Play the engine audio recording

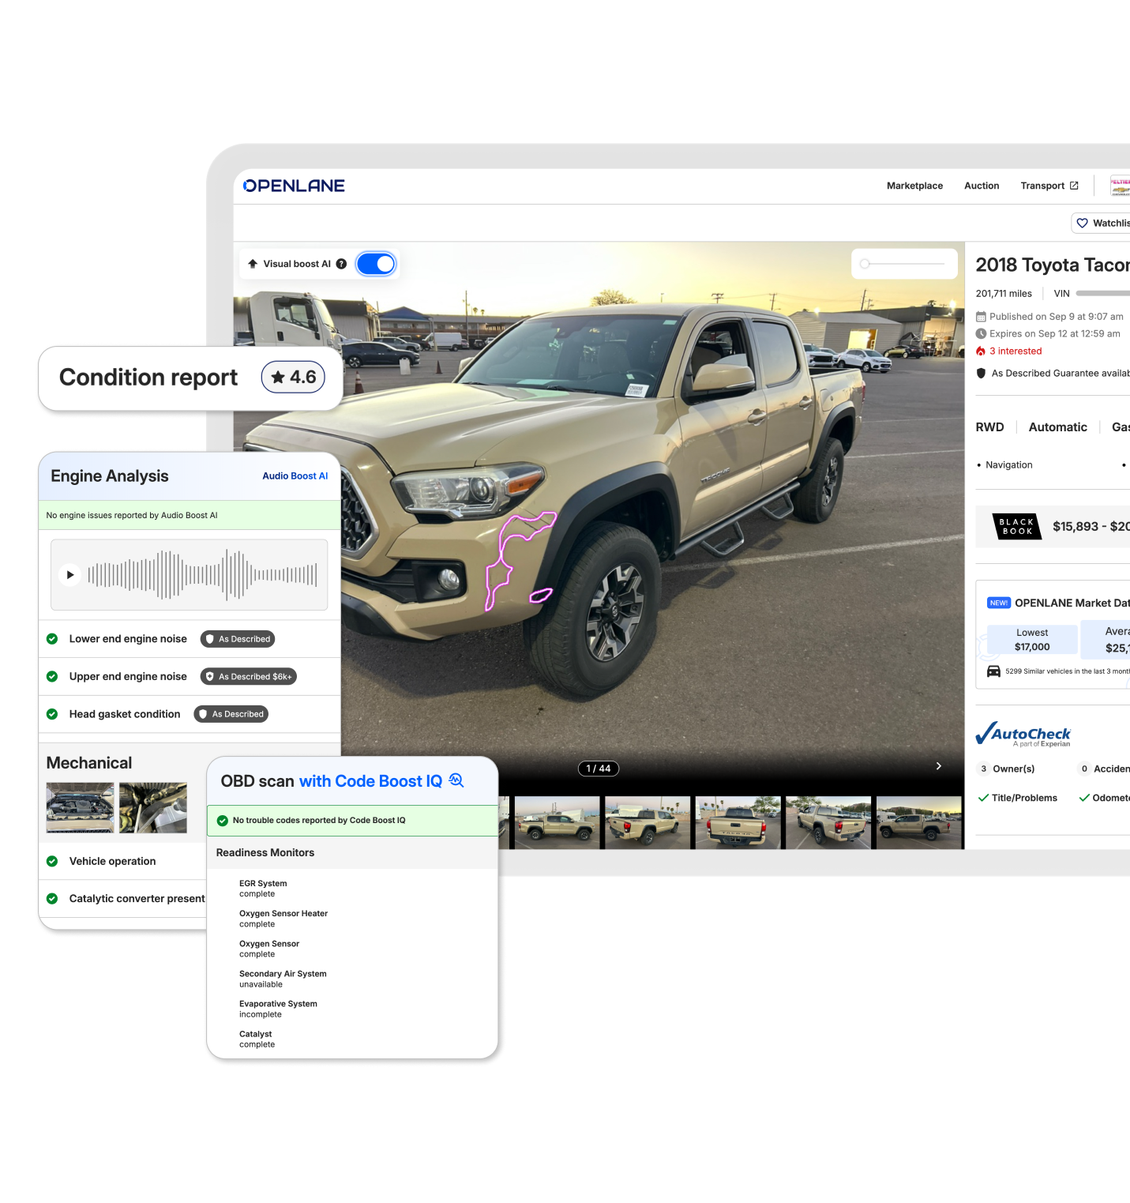70,575
